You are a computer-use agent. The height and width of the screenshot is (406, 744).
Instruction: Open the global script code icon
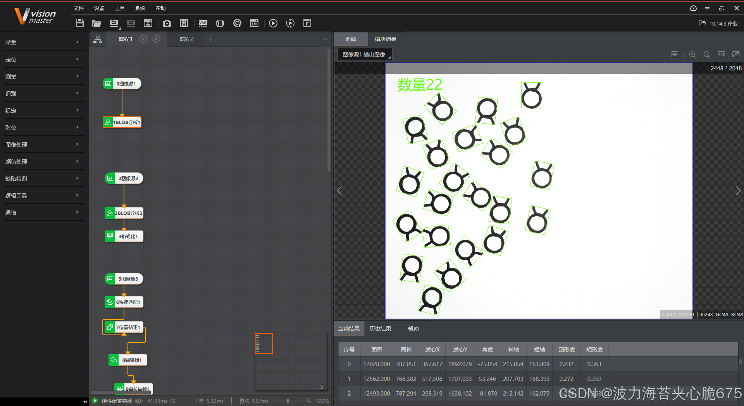[x=254, y=23]
